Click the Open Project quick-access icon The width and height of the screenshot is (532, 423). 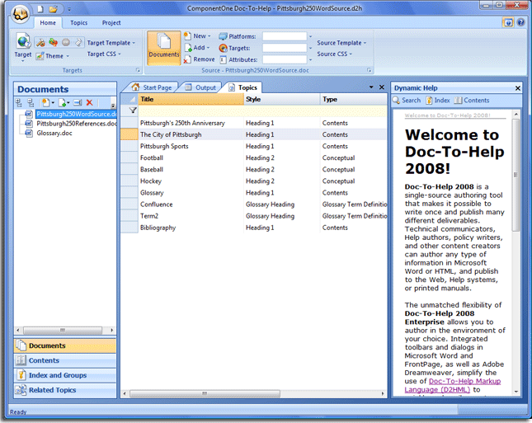(x=53, y=9)
